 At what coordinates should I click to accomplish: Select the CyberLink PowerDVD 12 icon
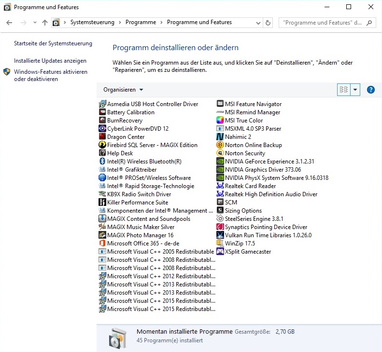pyautogui.click(x=102, y=128)
